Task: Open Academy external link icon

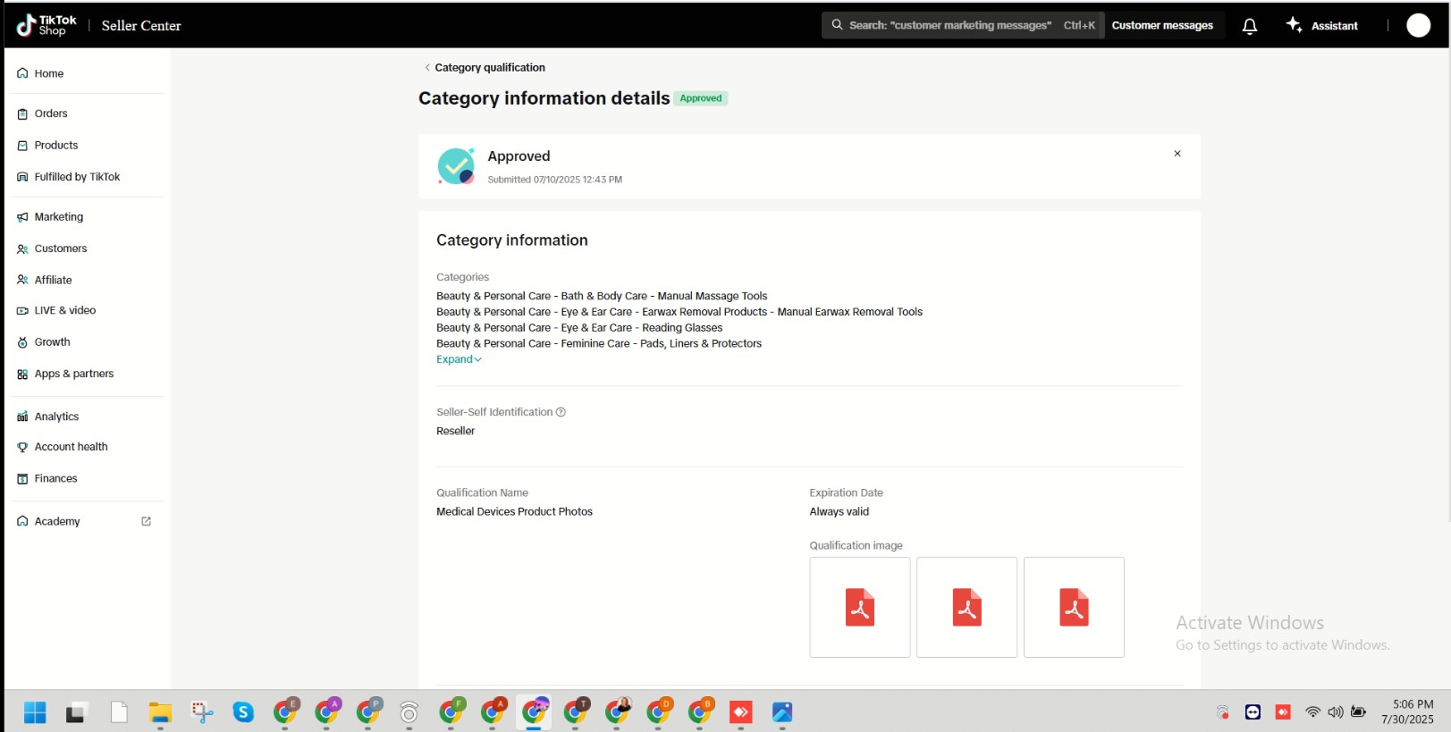Action: point(147,521)
